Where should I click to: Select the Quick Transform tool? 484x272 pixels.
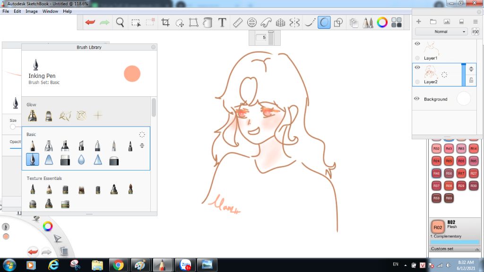[180, 23]
